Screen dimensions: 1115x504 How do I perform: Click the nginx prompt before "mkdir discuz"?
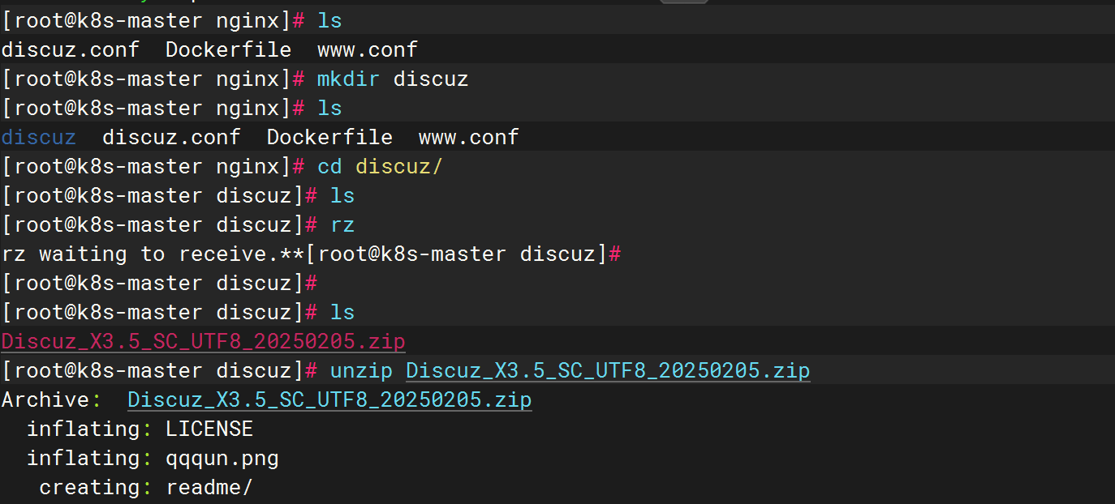153,79
